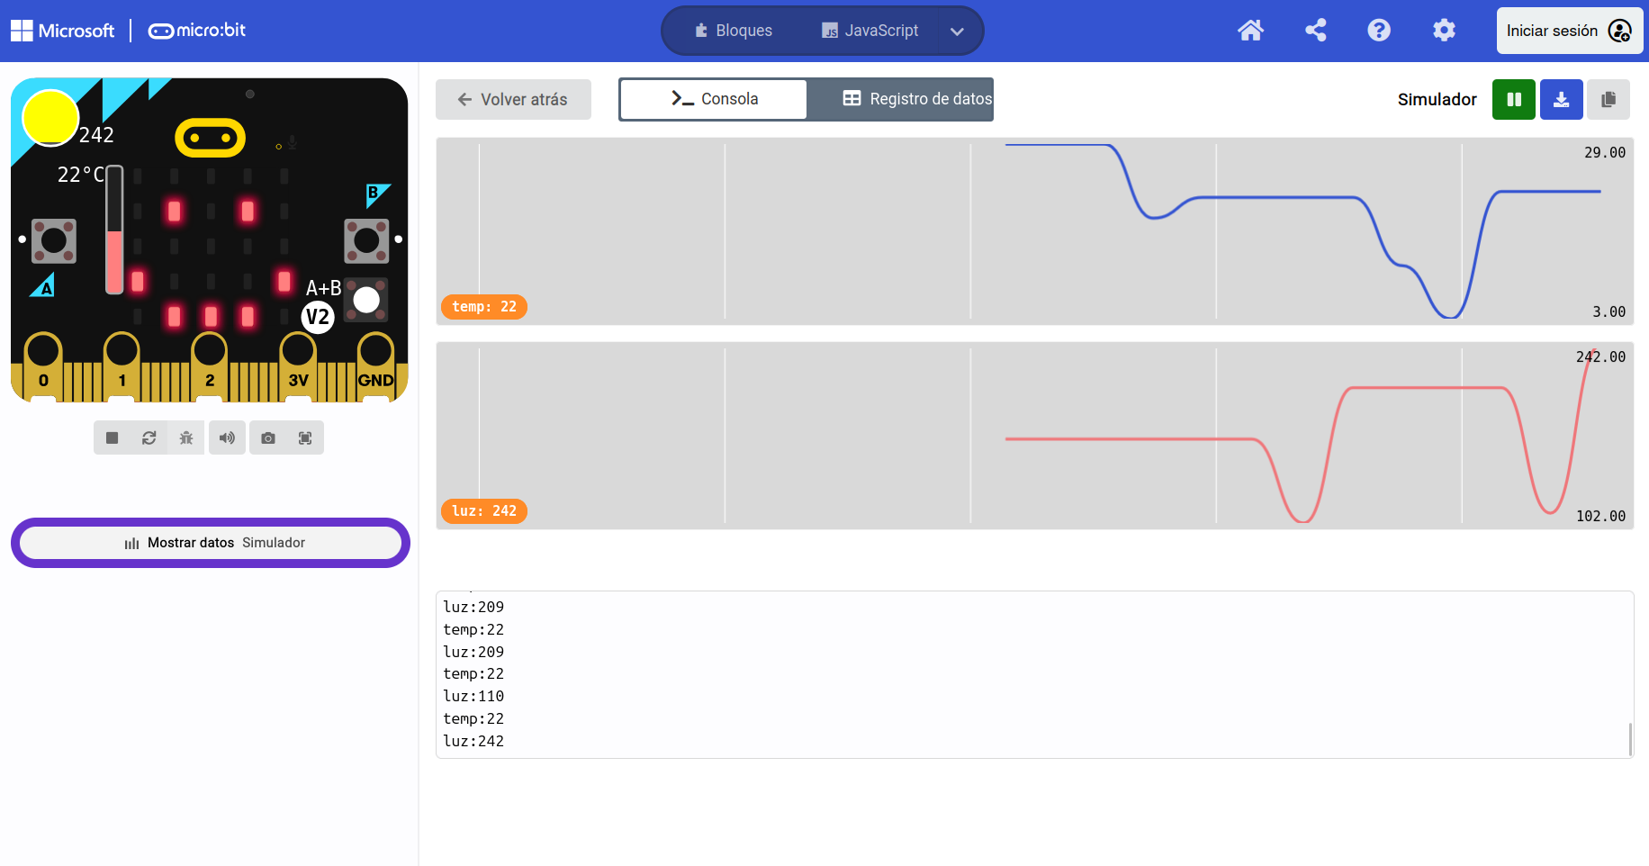Screen dimensions: 1649x866
Task: Expand the language dropdown next to JavaScript
Action: 958,32
